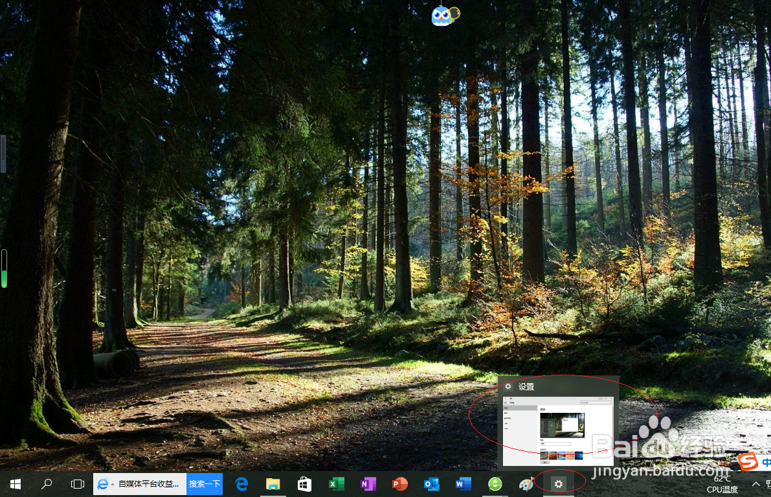Launch the Microsoft Store
The height and width of the screenshot is (497, 771).
[x=304, y=483]
